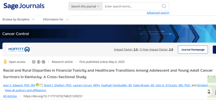Open the Moffitt Cancer Center logo
This screenshot has height=100, width=216.
point(19,50)
